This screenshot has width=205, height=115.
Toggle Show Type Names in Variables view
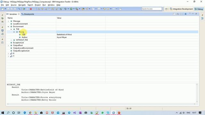(x=174, y=14)
